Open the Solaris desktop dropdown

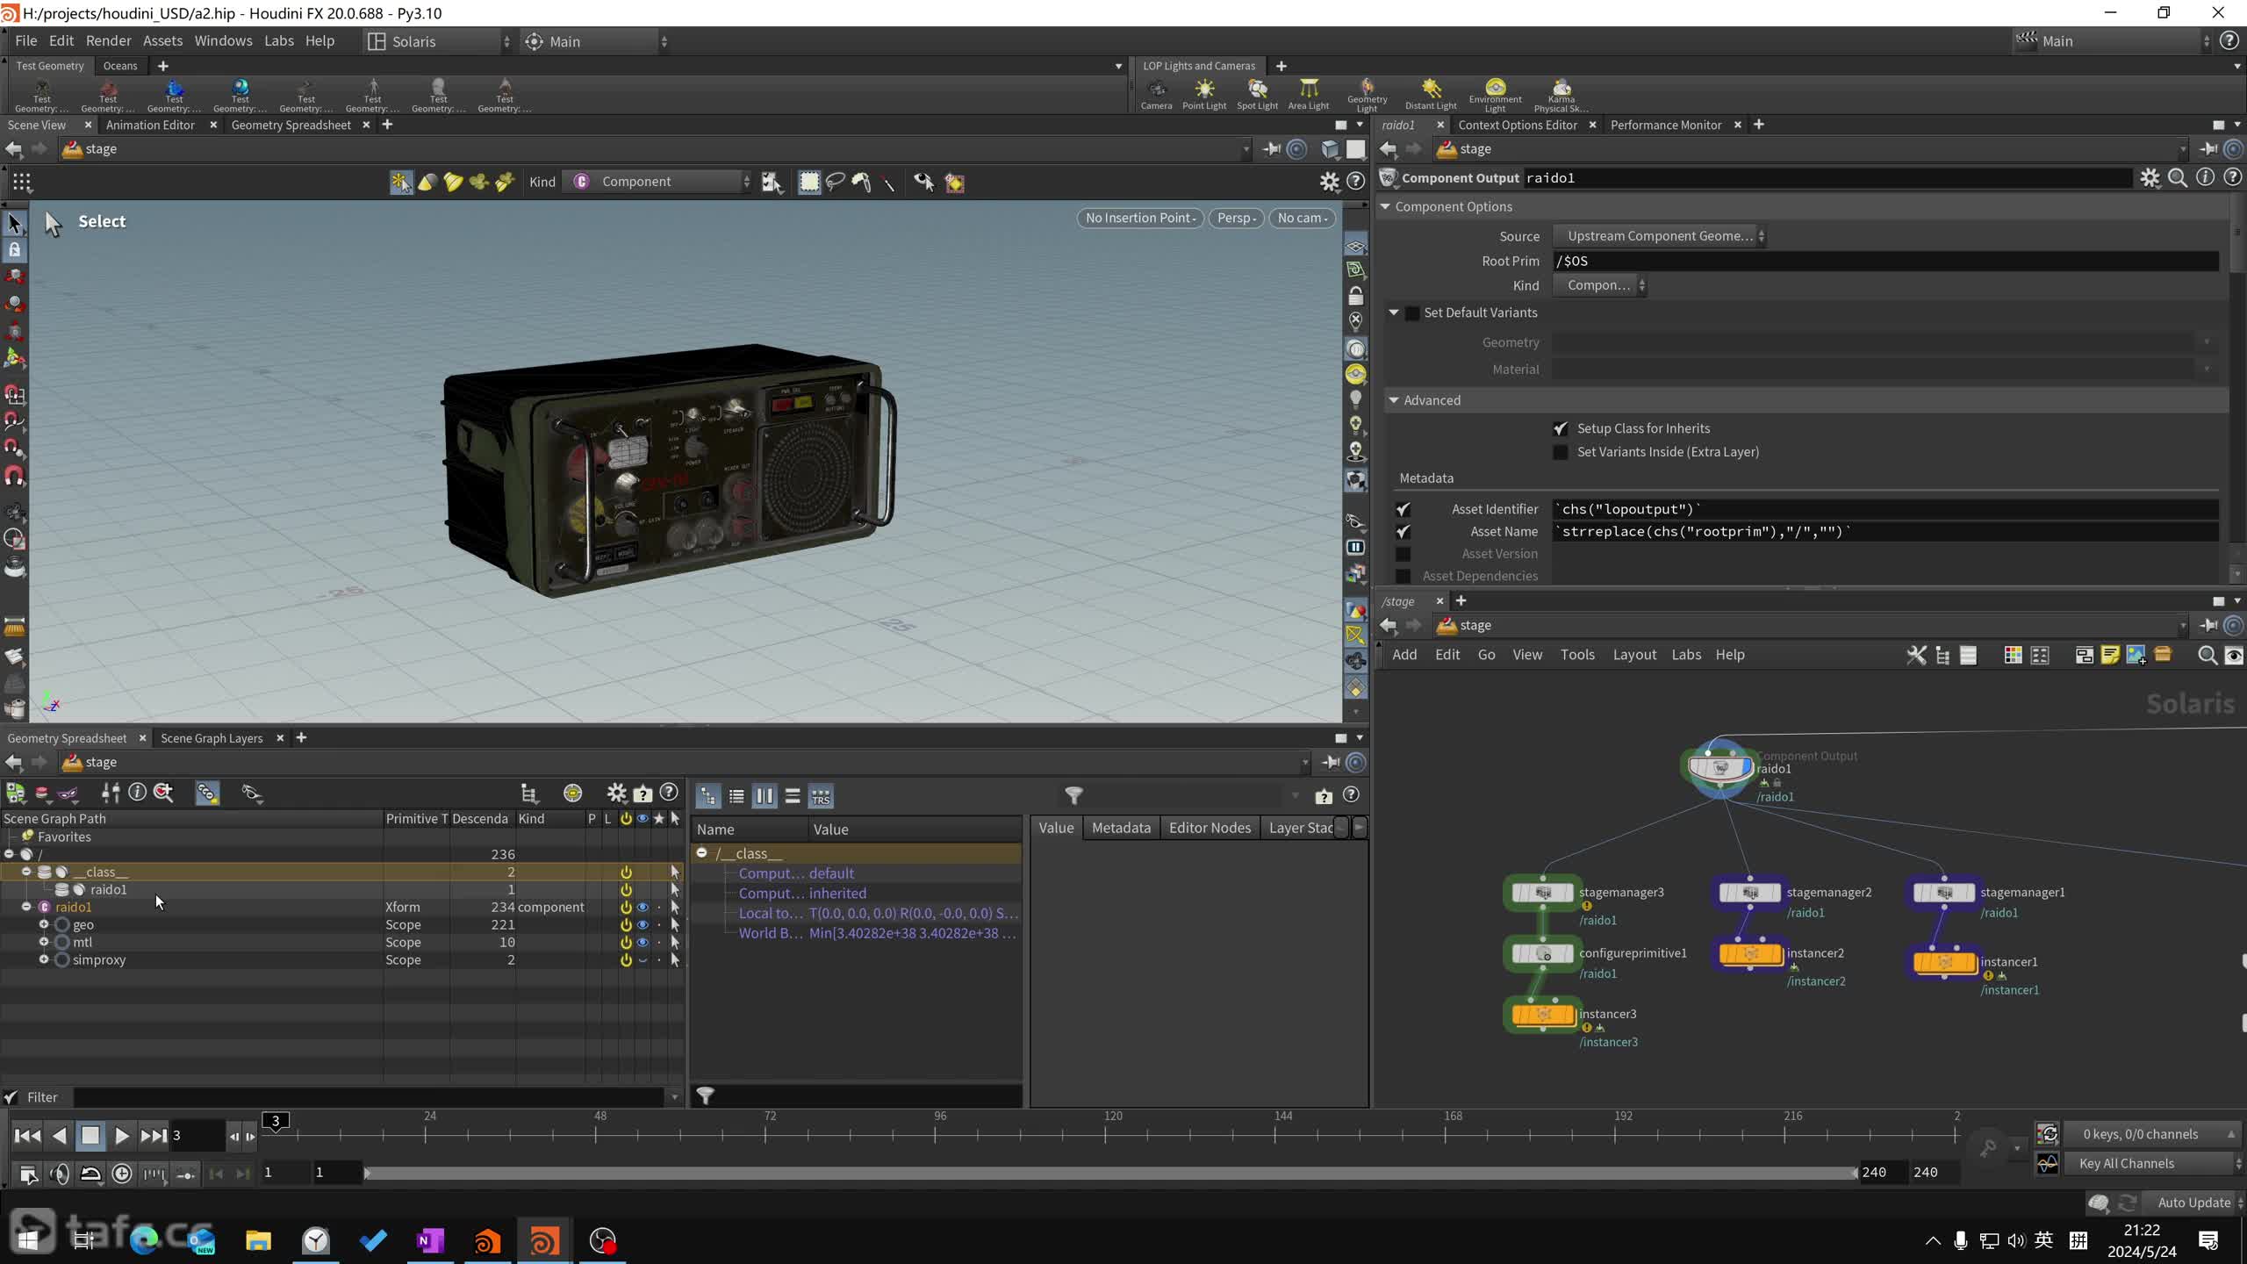tap(439, 41)
